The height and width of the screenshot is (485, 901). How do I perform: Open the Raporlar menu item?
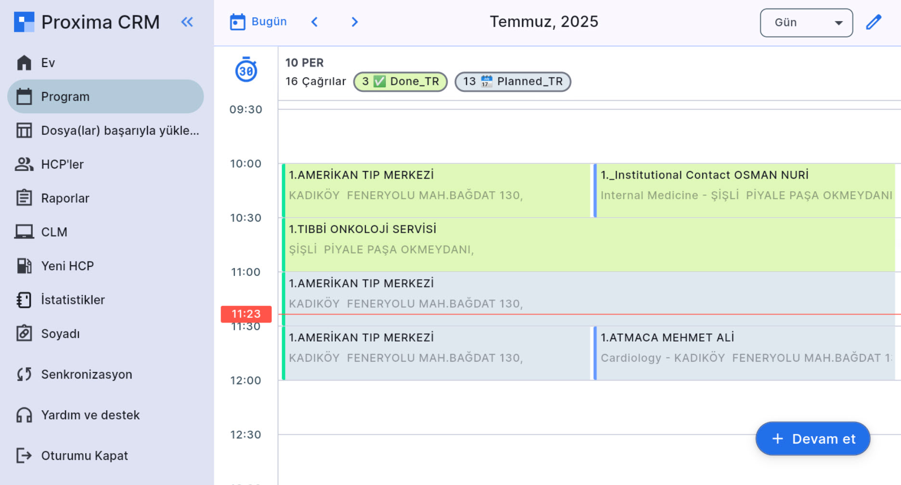pyautogui.click(x=65, y=198)
